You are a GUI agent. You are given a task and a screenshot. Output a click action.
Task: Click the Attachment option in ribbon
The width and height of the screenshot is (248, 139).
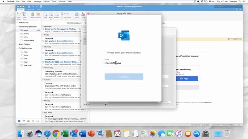click(66, 17)
